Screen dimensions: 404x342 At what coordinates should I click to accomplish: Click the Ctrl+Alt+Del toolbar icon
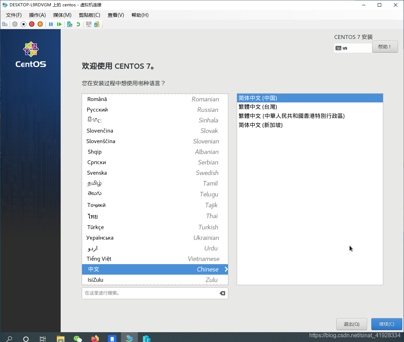point(5,24)
